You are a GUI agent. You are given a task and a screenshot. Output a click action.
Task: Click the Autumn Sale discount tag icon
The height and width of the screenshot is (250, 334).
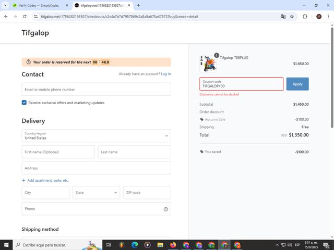pos(202,119)
